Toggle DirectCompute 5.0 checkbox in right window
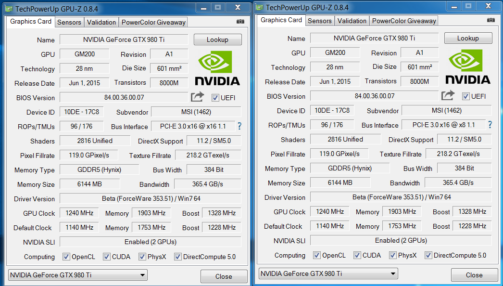The image size is (503, 286). [x=428, y=255]
